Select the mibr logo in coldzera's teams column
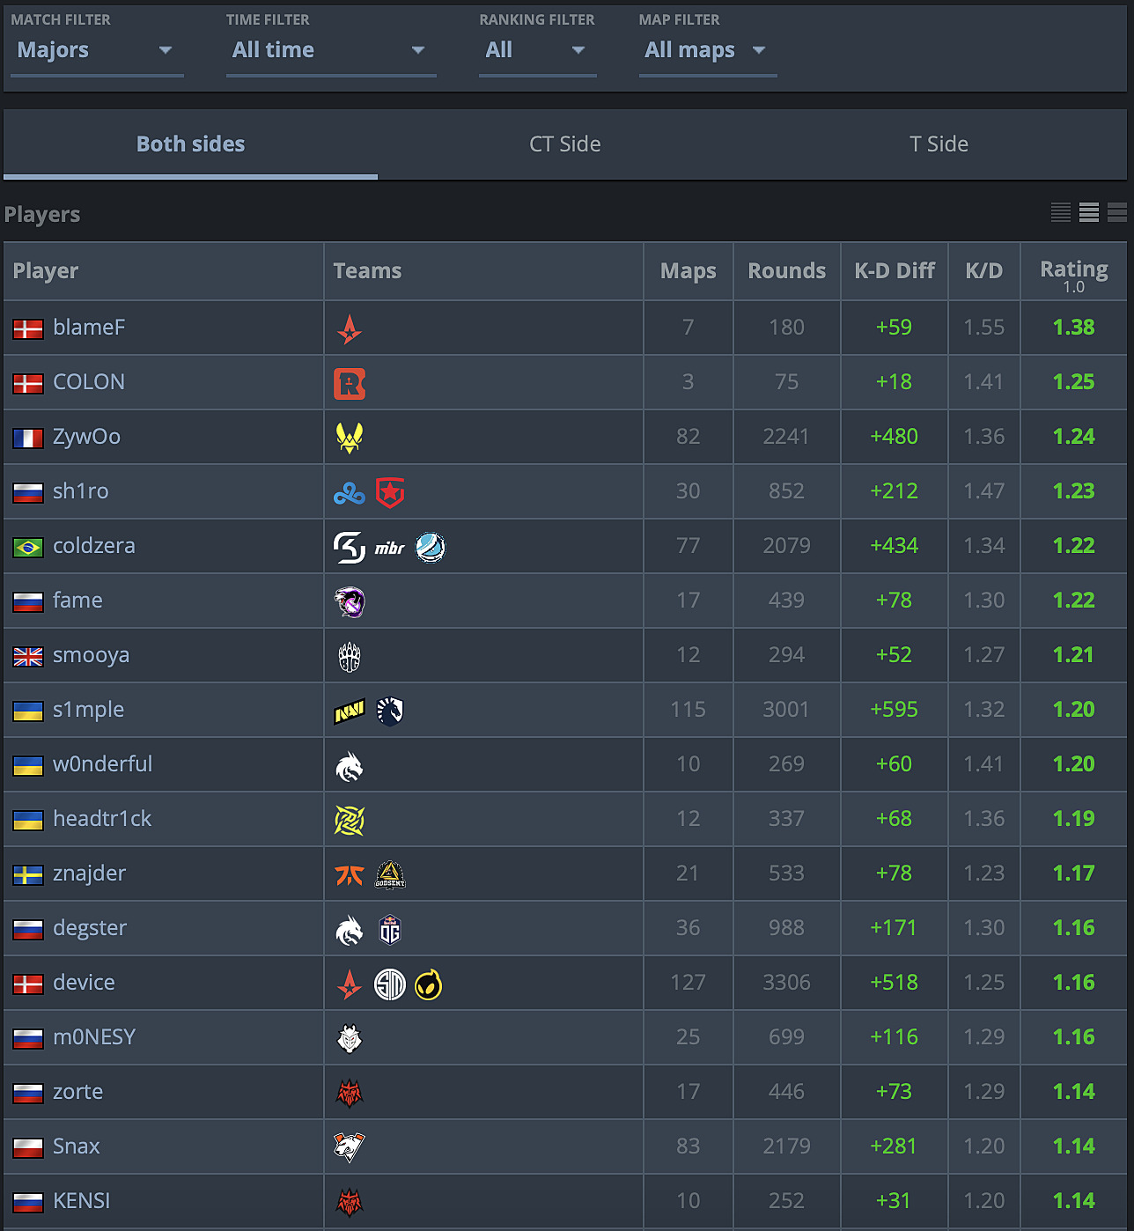Screen dimensions: 1134x1231 pos(390,546)
